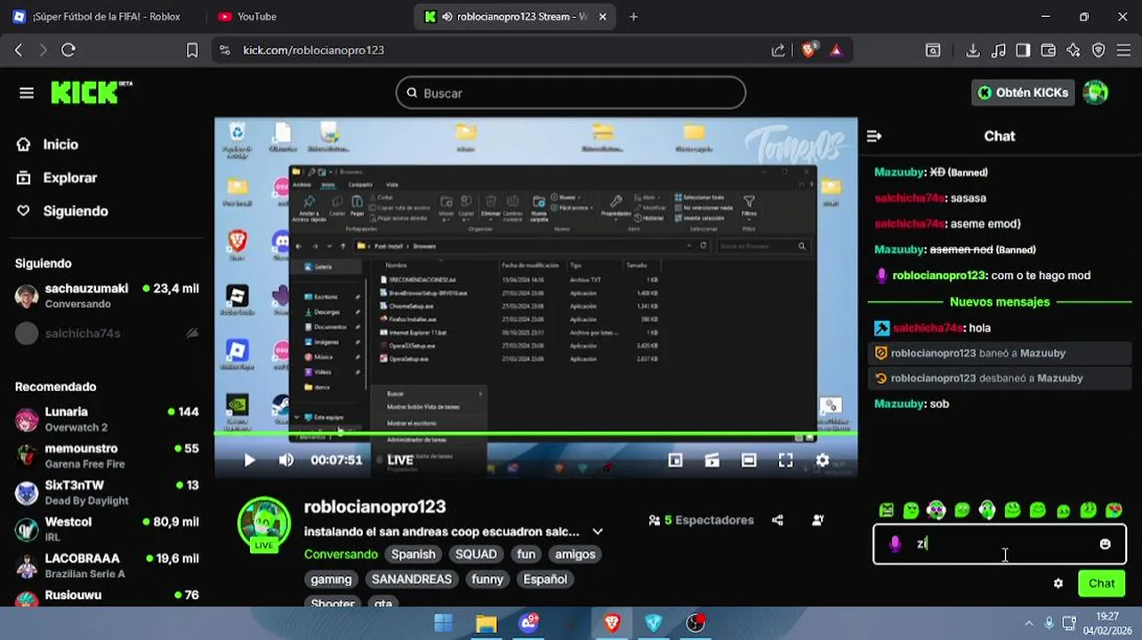Toggle theater mode in the player
The height and width of the screenshot is (640, 1142).
749,460
